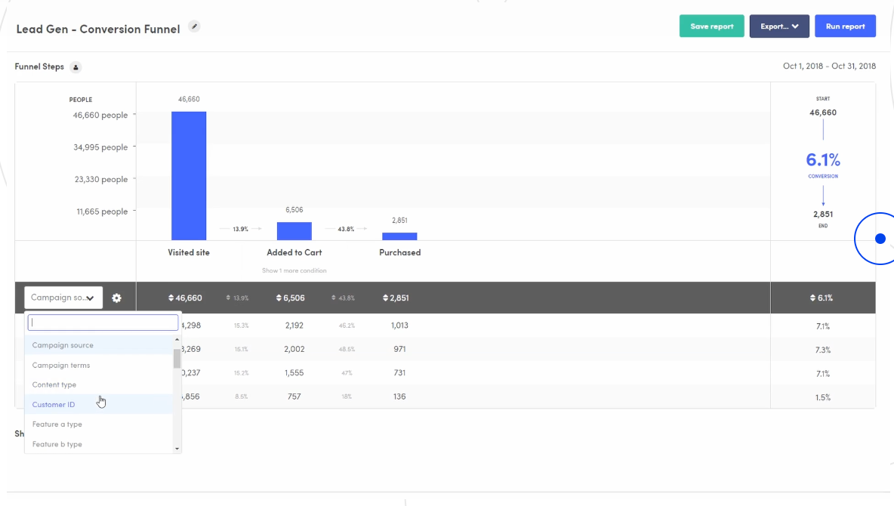The width and height of the screenshot is (894, 506).
Task: Sort by the 6.1% conversion column
Action: [x=823, y=298]
